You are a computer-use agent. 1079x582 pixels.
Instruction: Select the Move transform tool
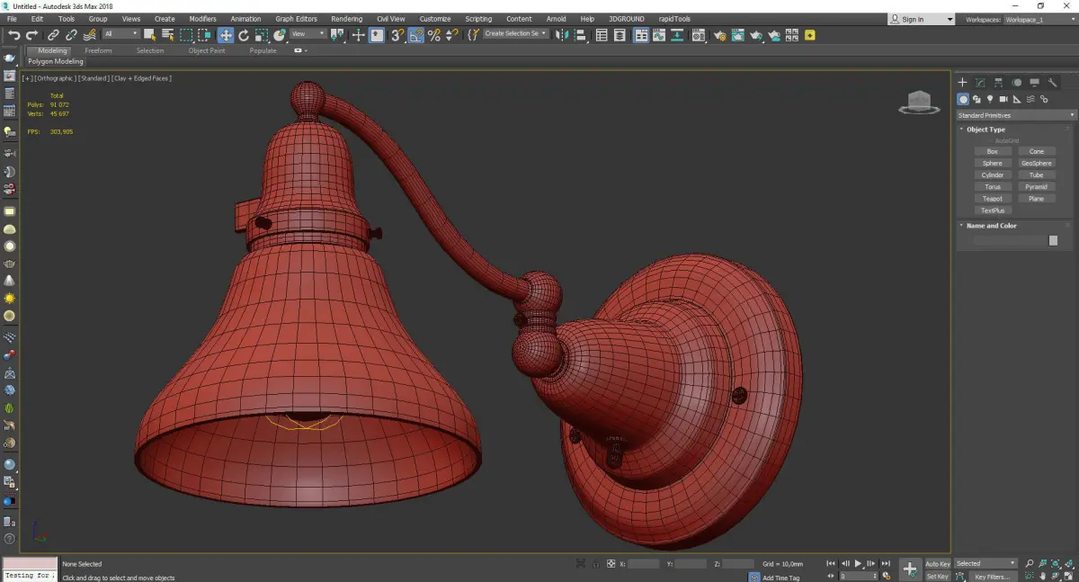(x=225, y=35)
